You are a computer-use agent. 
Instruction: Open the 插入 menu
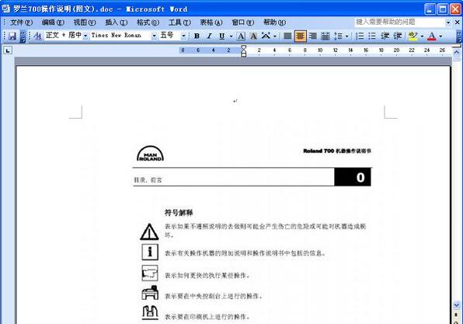(117, 23)
